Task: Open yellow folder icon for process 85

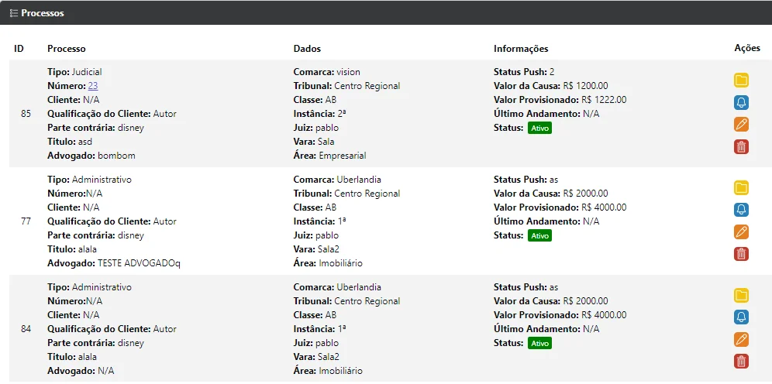Action: [x=741, y=80]
